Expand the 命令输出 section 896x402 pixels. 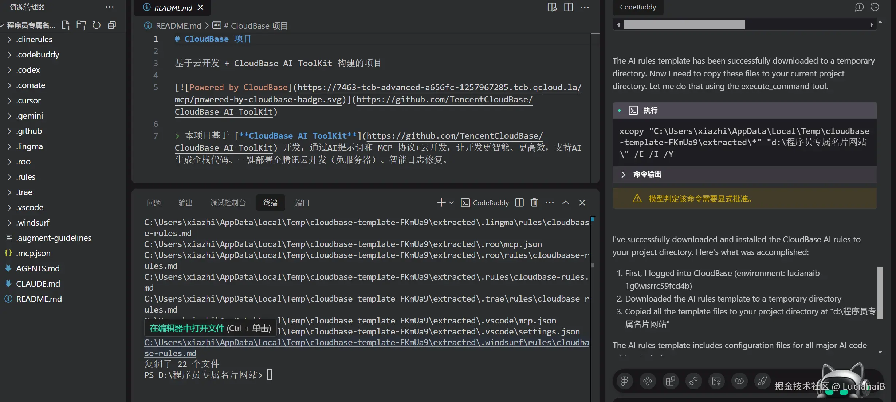pyautogui.click(x=623, y=174)
